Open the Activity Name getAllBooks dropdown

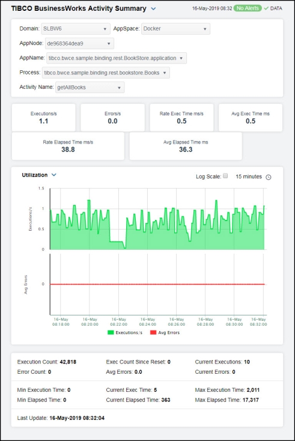tap(90, 88)
